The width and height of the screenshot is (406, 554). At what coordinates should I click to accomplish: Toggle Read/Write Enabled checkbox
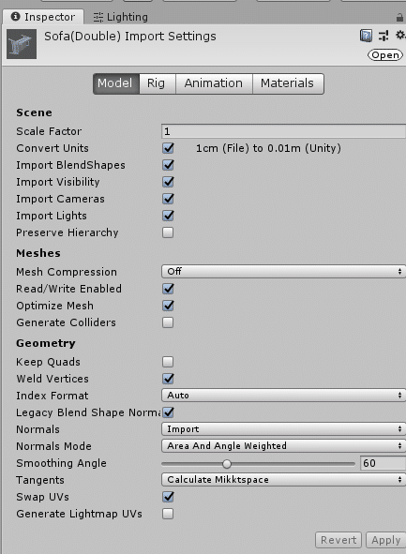(168, 289)
